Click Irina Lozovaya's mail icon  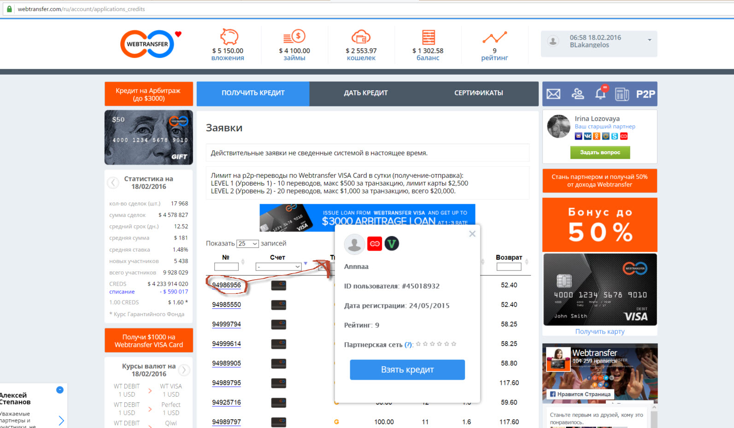pos(578,136)
